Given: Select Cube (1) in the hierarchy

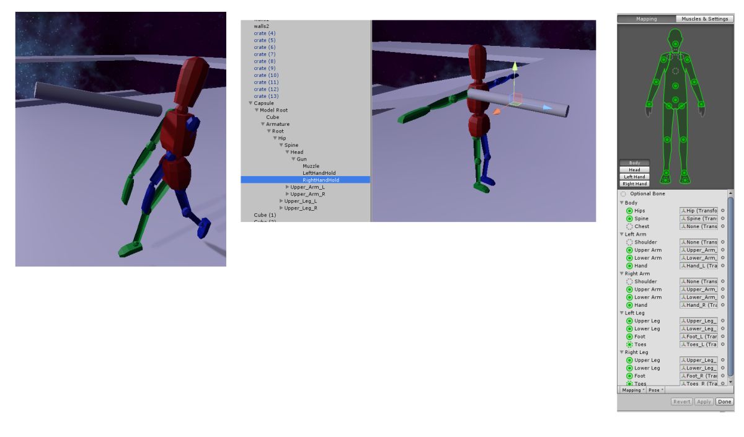Looking at the screenshot, I should 265,215.
